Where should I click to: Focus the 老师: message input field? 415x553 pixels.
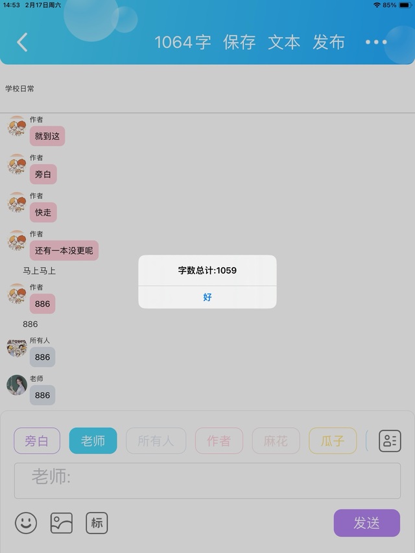click(x=207, y=480)
